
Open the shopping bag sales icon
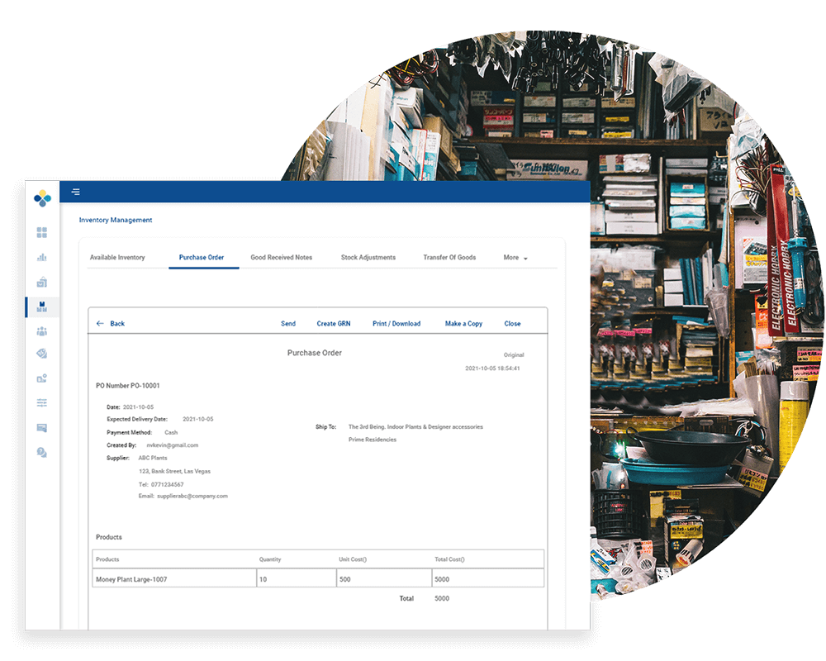[x=42, y=282]
